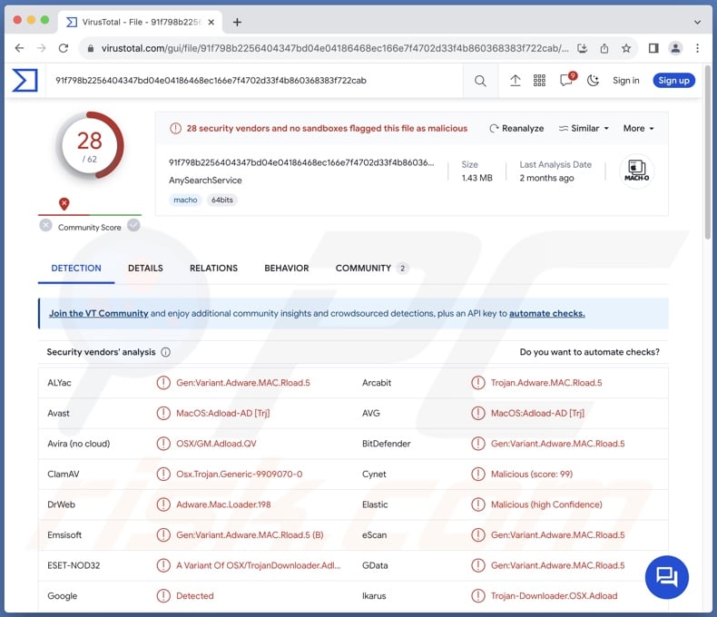Select the ESET-NOD32 detection result text
The width and height of the screenshot is (717, 617).
(259, 565)
